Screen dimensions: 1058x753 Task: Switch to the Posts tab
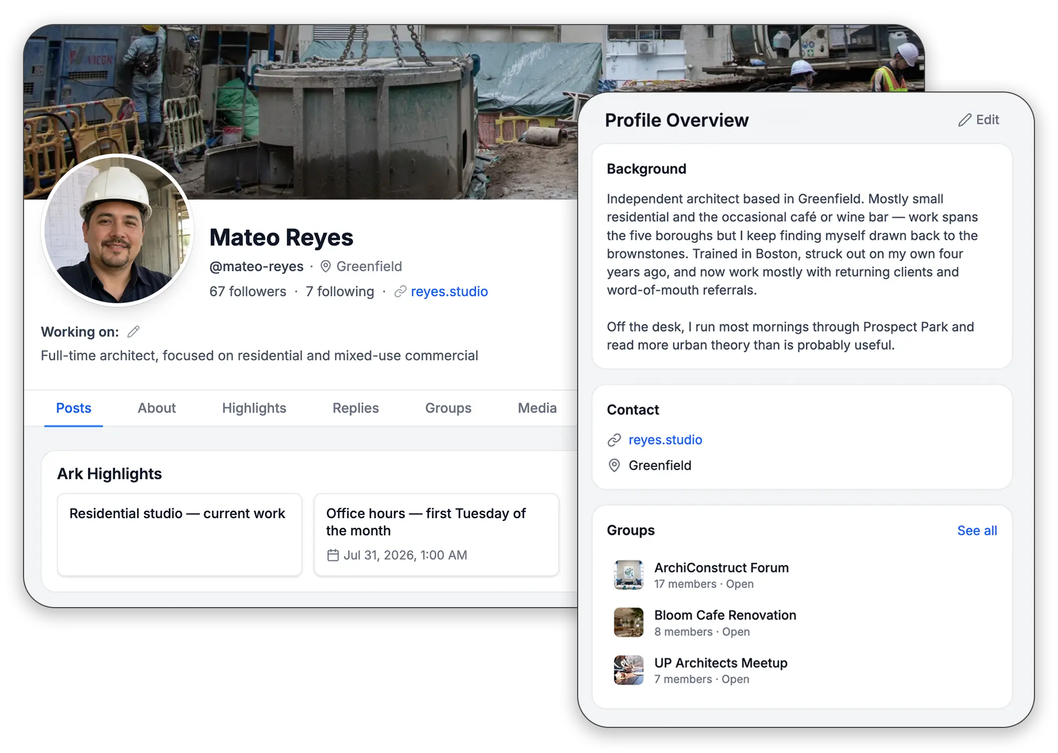pos(74,408)
